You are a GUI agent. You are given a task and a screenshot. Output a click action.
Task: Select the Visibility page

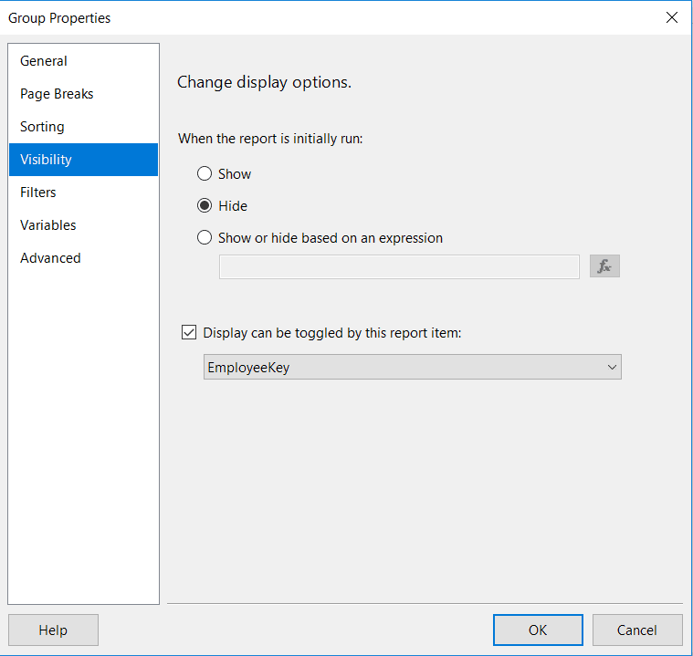coord(46,160)
